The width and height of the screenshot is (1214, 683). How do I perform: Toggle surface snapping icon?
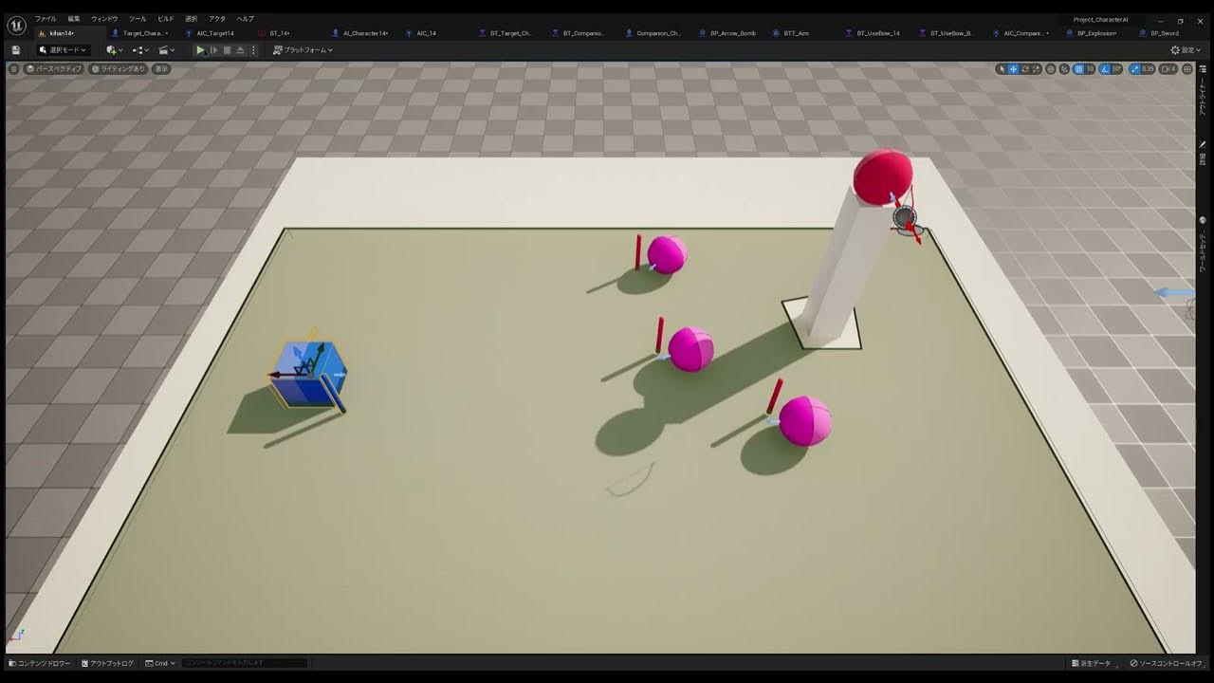(x=1064, y=69)
